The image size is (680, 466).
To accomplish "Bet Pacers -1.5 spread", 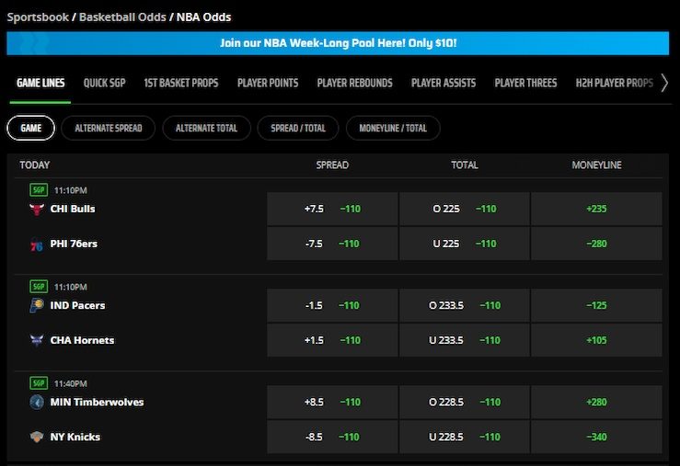I will coord(332,305).
